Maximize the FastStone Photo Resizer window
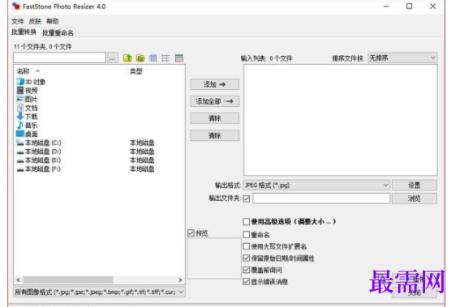The image size is (460, 307). pyautogui.click(x=409, y=6)
